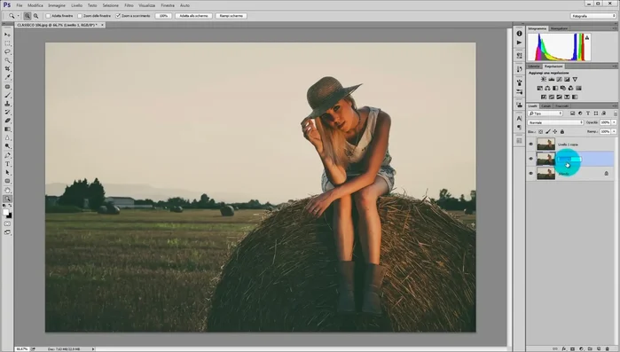Open the Modifica menu
Screen dimensions: 620x352
click(35, 5)
